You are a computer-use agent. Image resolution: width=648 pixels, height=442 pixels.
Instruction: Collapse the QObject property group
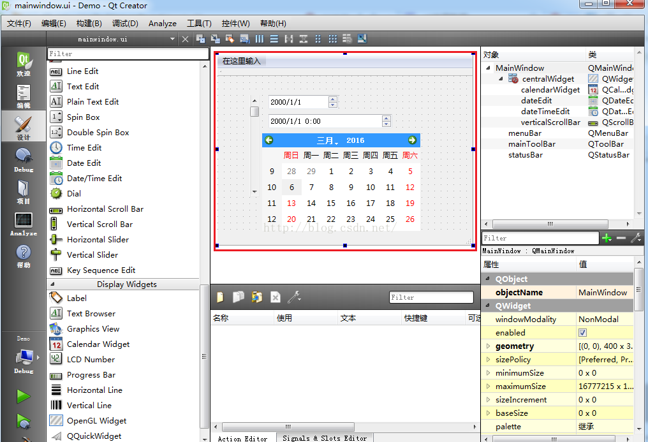pos(488,279)
